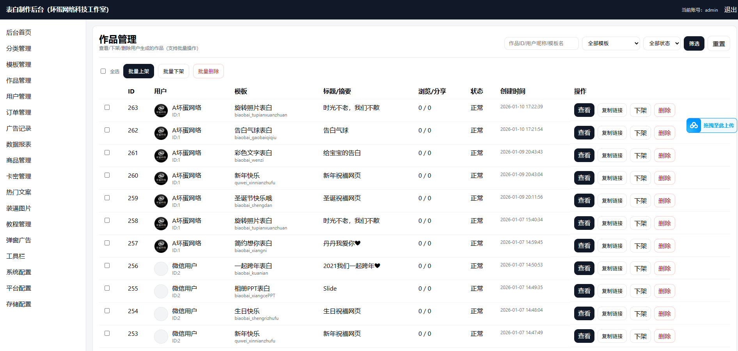Viewport: 738px width, 351px height.
Task: Click the cloud upload icon at right edge
Action: pos(694,125)
